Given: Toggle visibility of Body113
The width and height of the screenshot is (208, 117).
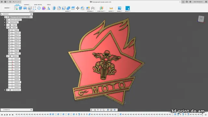Looking at the screenshot, I should pos(9,48).
